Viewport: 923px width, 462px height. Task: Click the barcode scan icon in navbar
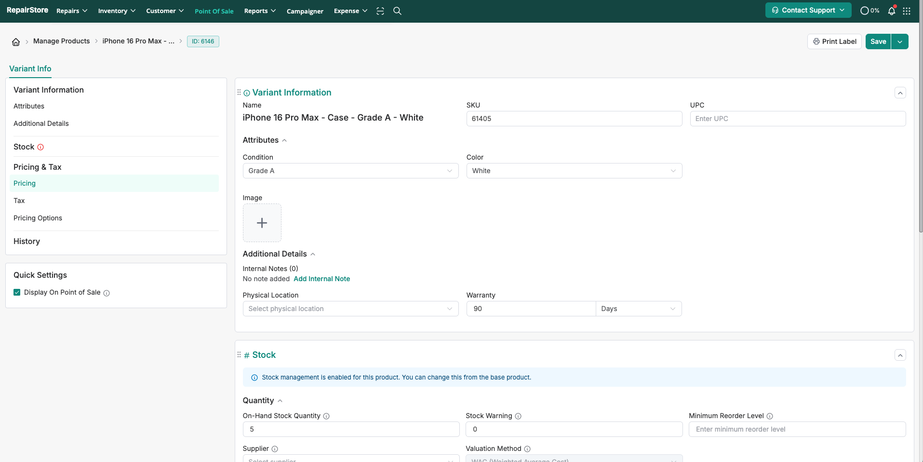[380, 11]
